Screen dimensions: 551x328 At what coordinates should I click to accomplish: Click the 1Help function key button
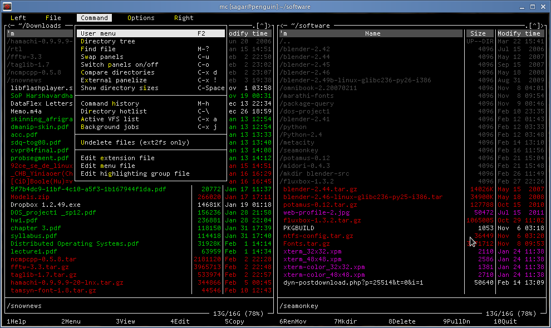[x=17, y=321]
